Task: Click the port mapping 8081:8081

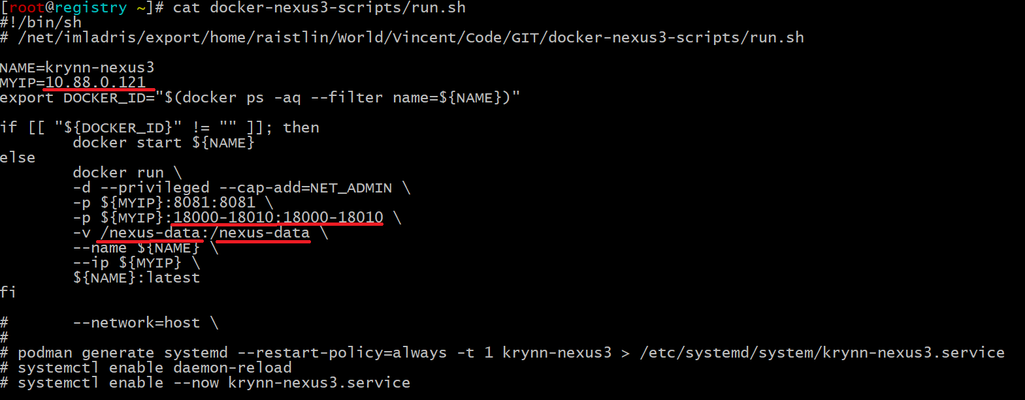Action: 214,202
